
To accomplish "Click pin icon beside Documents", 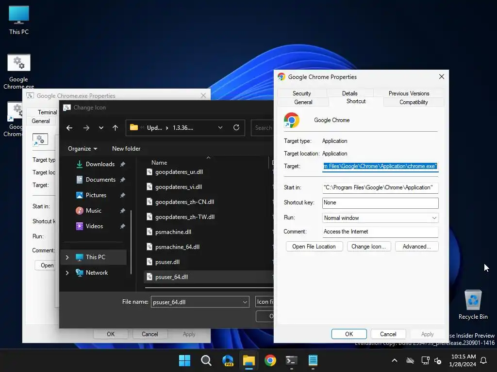I will point(123,180).
